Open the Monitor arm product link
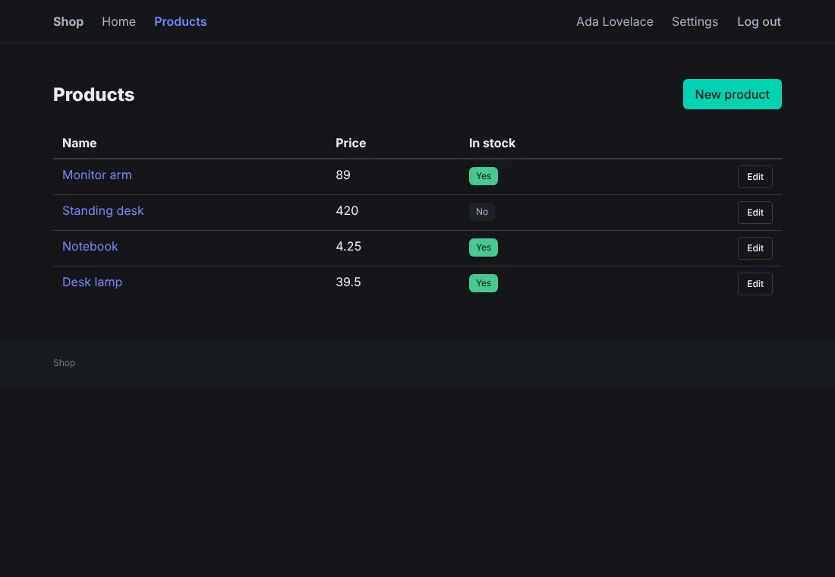Screen dimensions: 835x577 pos(97,175)
